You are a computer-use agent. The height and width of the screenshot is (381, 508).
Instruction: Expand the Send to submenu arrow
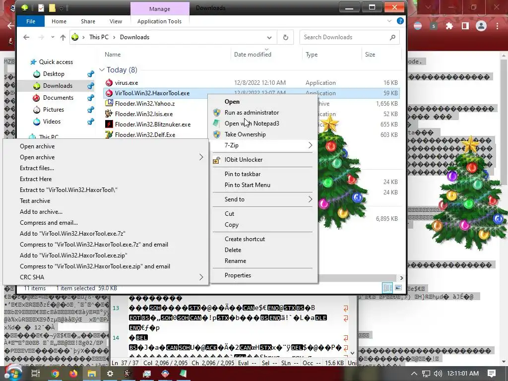coord(310,199)
